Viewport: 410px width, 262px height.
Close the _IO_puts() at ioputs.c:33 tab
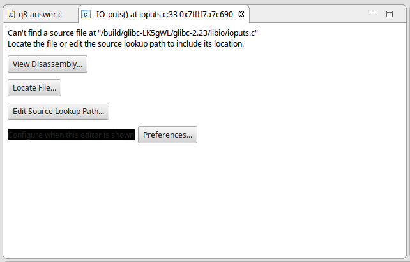(x=241, y=14)
